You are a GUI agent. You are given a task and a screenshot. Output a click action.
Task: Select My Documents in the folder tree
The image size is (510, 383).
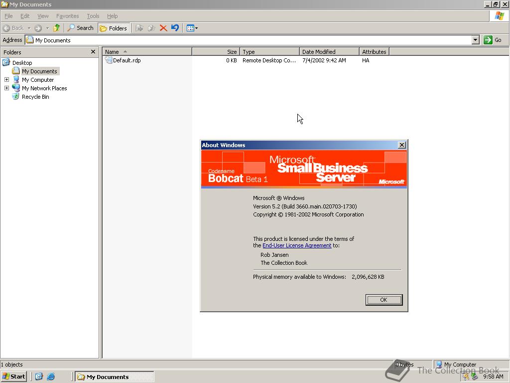click(39, 71)
